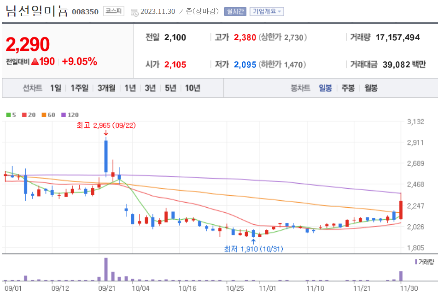
Task: Click the 실시간 button
Action: (x=235, y=12)
